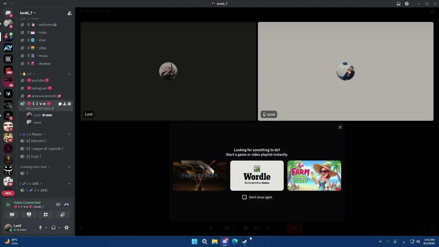439x247 pixels.
Task: Collapse the bell notifications category
Action: (27, 74)
